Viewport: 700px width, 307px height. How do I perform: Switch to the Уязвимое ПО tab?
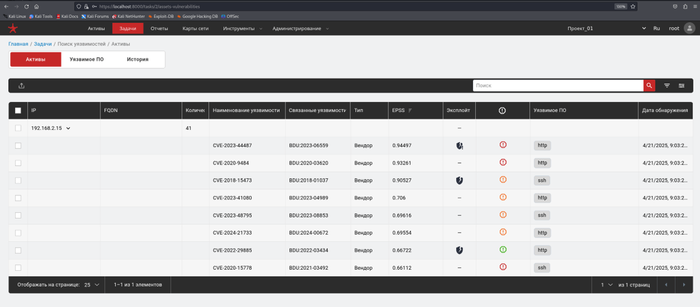click(86, 59)
